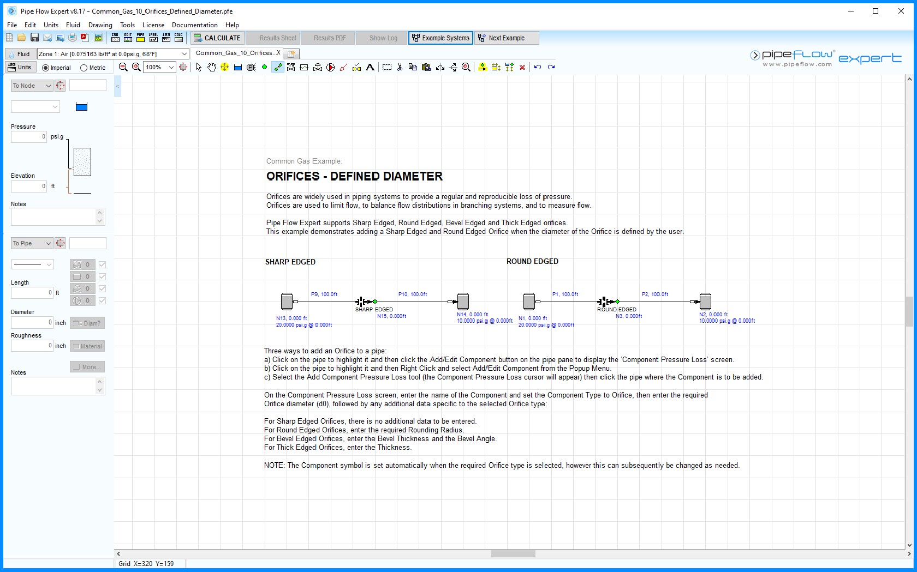Collapse the left pane with the chevron
917x572 pixels.
click(x=117, y=86)
